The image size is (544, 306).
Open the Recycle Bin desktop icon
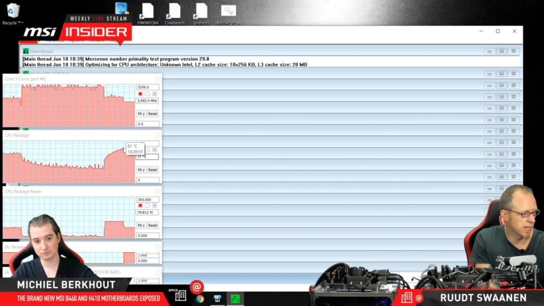[13, 14]
